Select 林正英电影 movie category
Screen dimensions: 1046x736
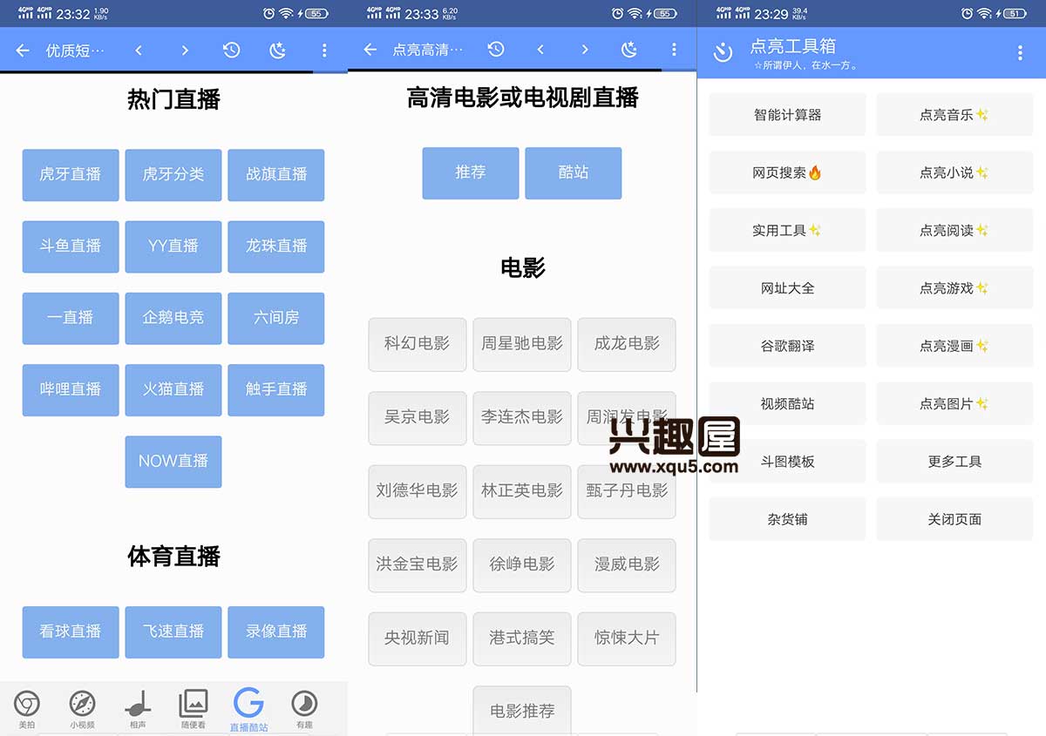[522, 491]
